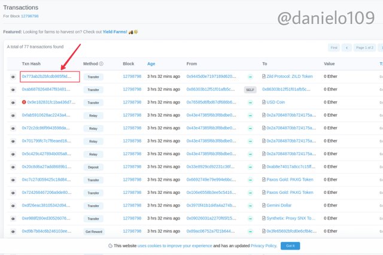
Task: Click the 'A total of 77 transactions found' text
Action: (35, 47)
